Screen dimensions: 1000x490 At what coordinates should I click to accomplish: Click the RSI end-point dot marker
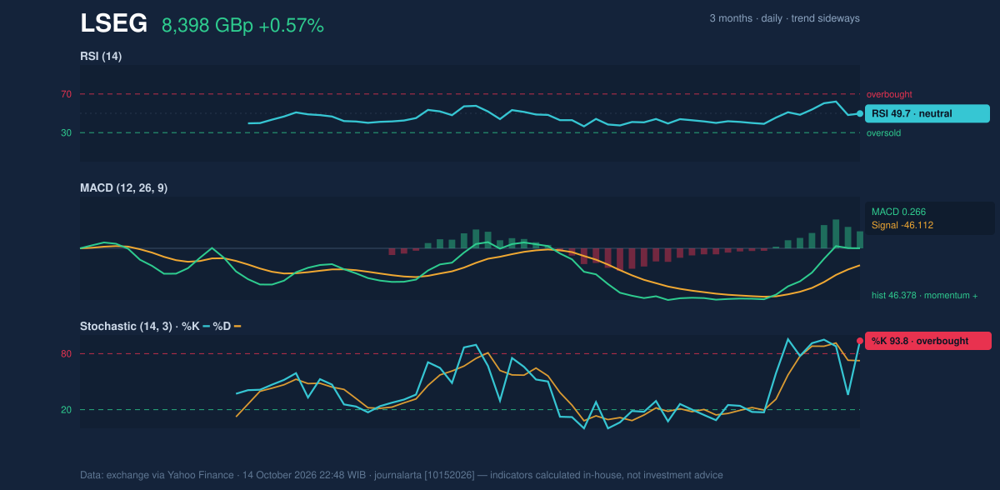(860, 113)
